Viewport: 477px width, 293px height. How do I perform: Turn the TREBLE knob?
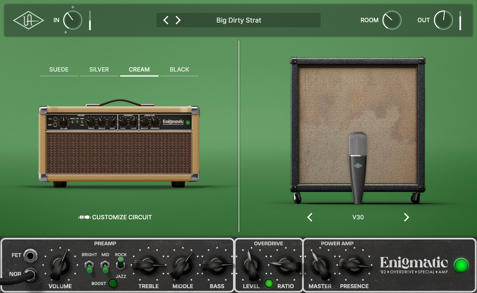(149, 265)
